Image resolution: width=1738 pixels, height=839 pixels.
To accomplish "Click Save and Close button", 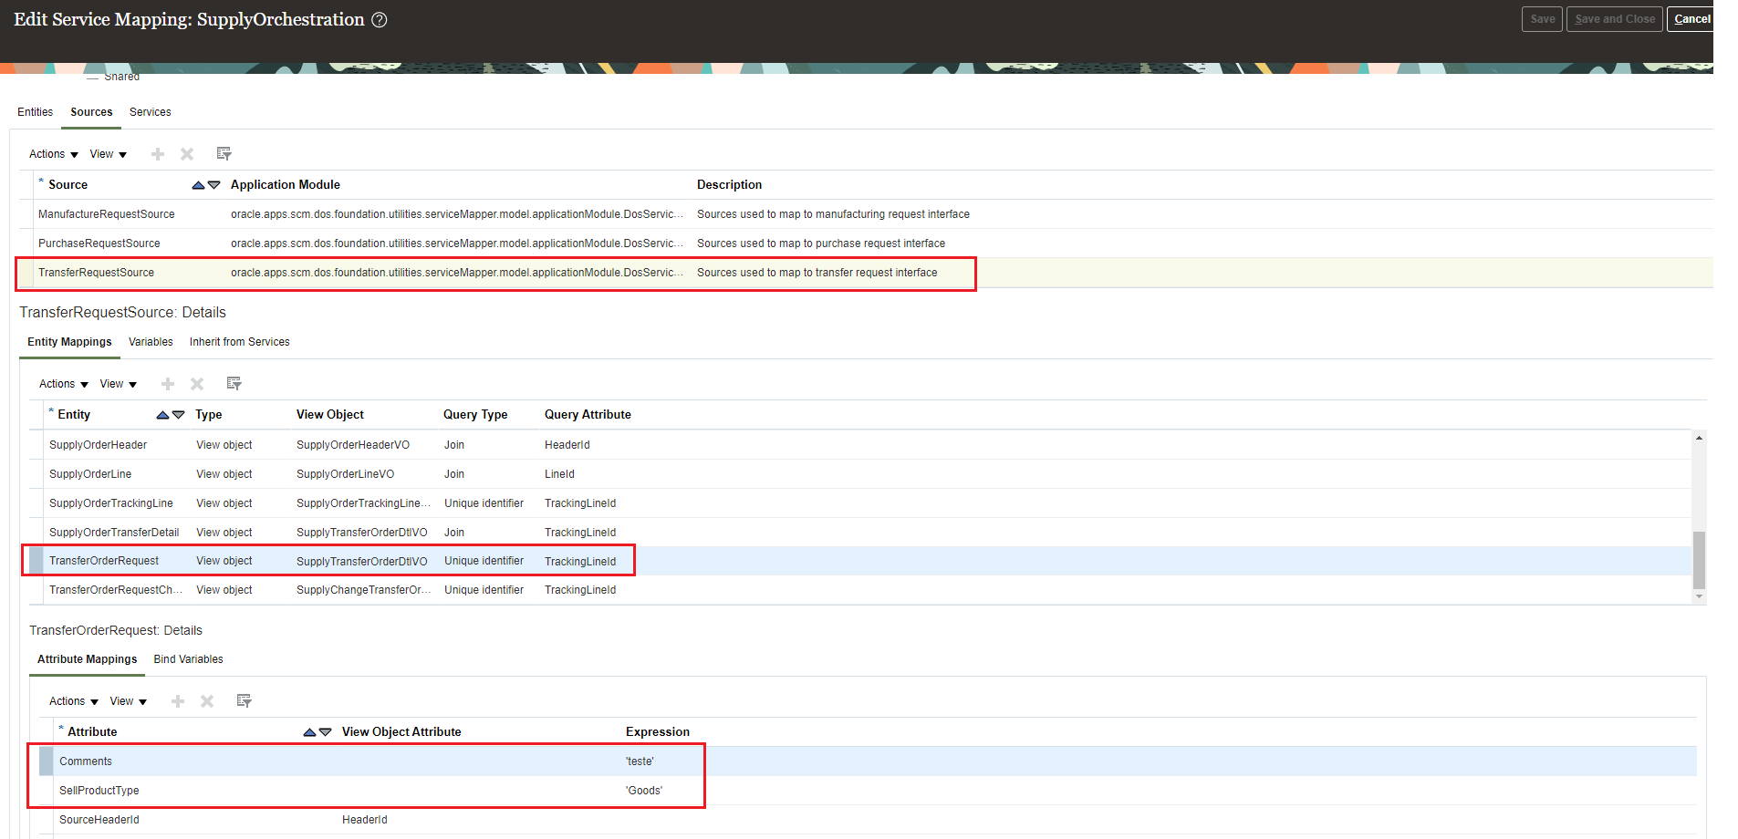I will tap(1615, 19).
